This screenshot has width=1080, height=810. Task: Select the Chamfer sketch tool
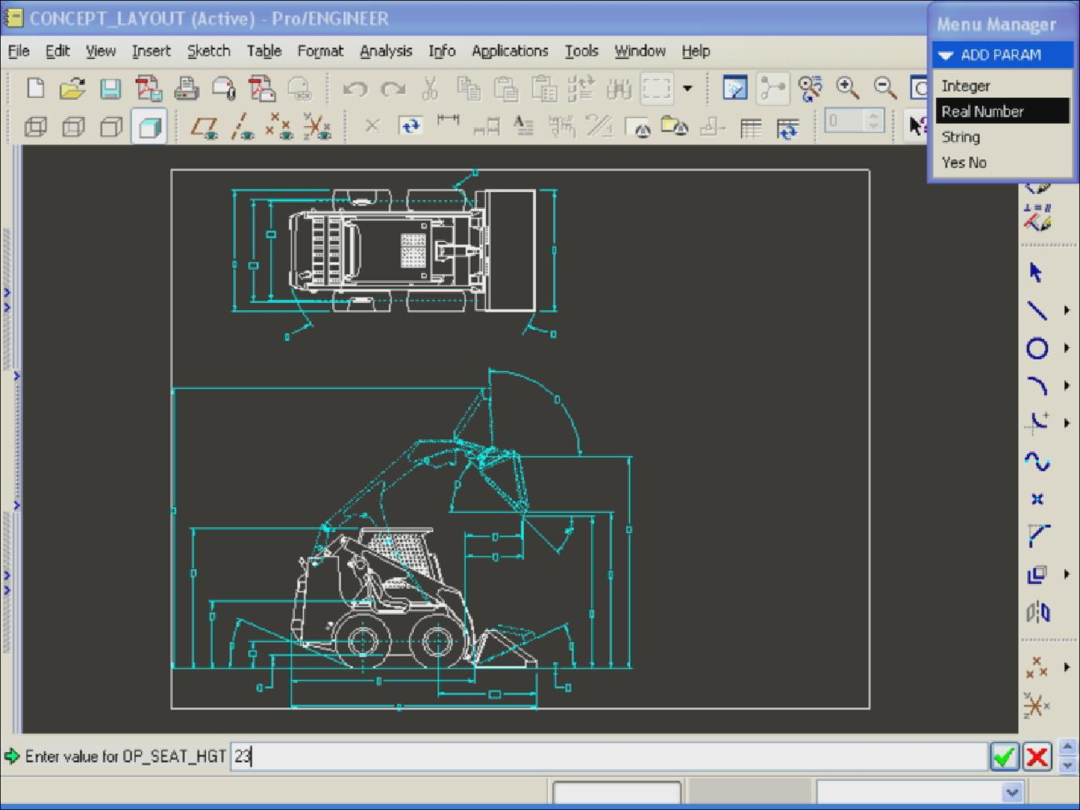point(1038,536)
